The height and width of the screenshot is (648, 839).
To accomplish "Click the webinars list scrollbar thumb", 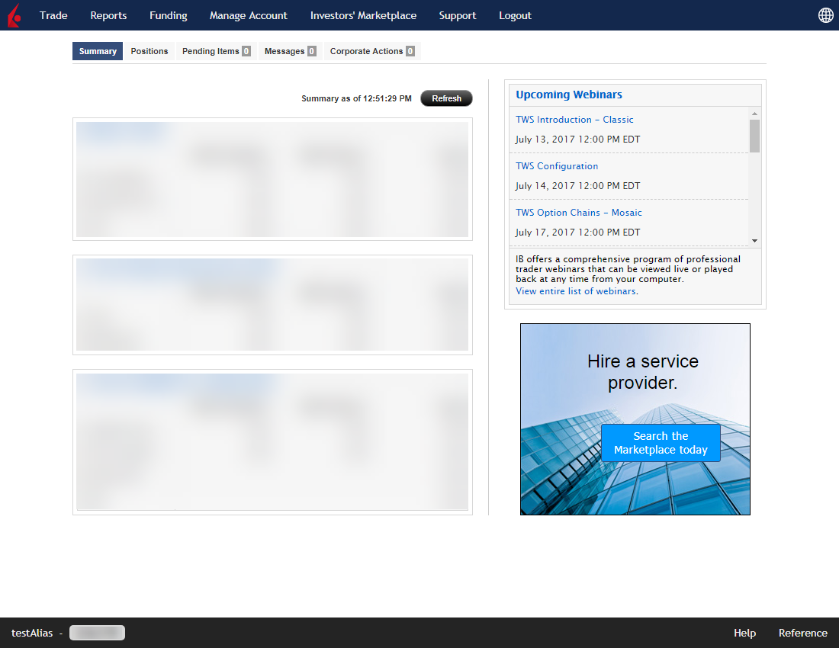I will (x=754, y=136).
